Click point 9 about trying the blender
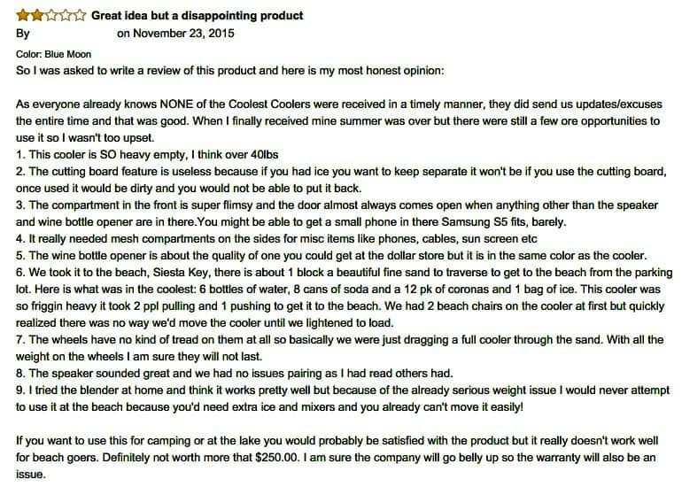Viewport: 682px width, 487px height. pos(343,398)
